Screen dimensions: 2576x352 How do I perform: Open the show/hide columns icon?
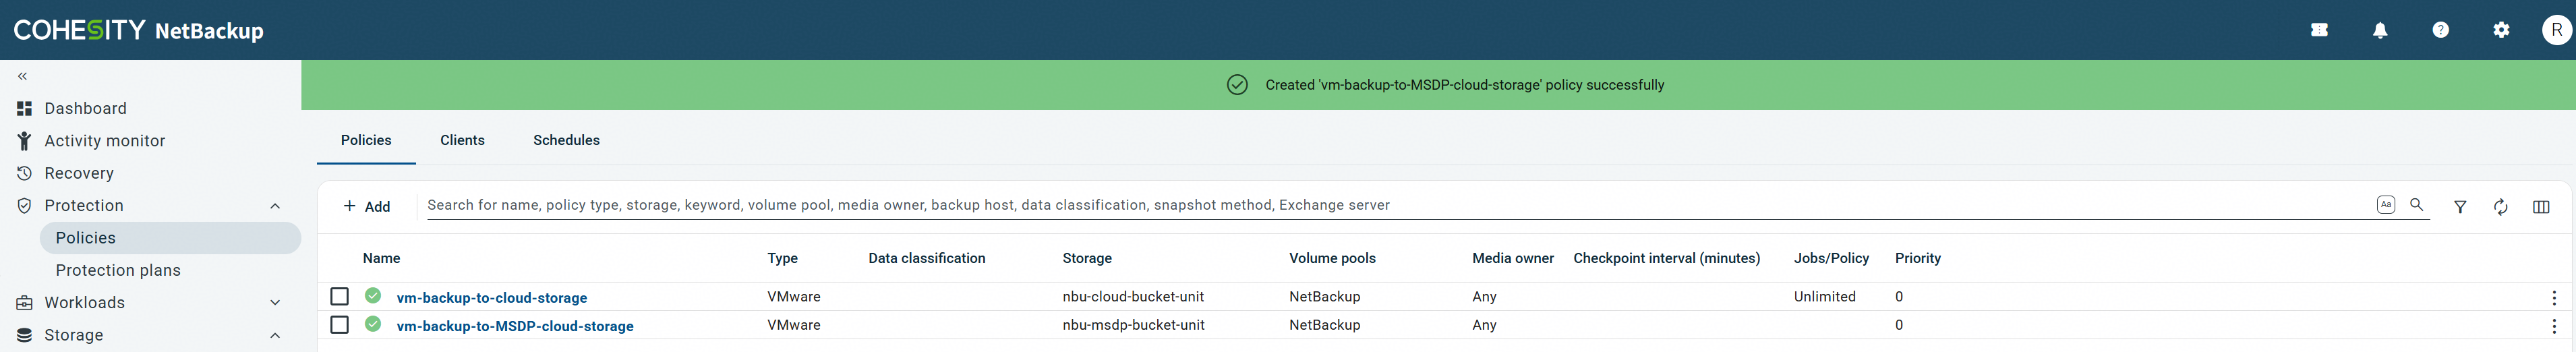click(2541, 207)
